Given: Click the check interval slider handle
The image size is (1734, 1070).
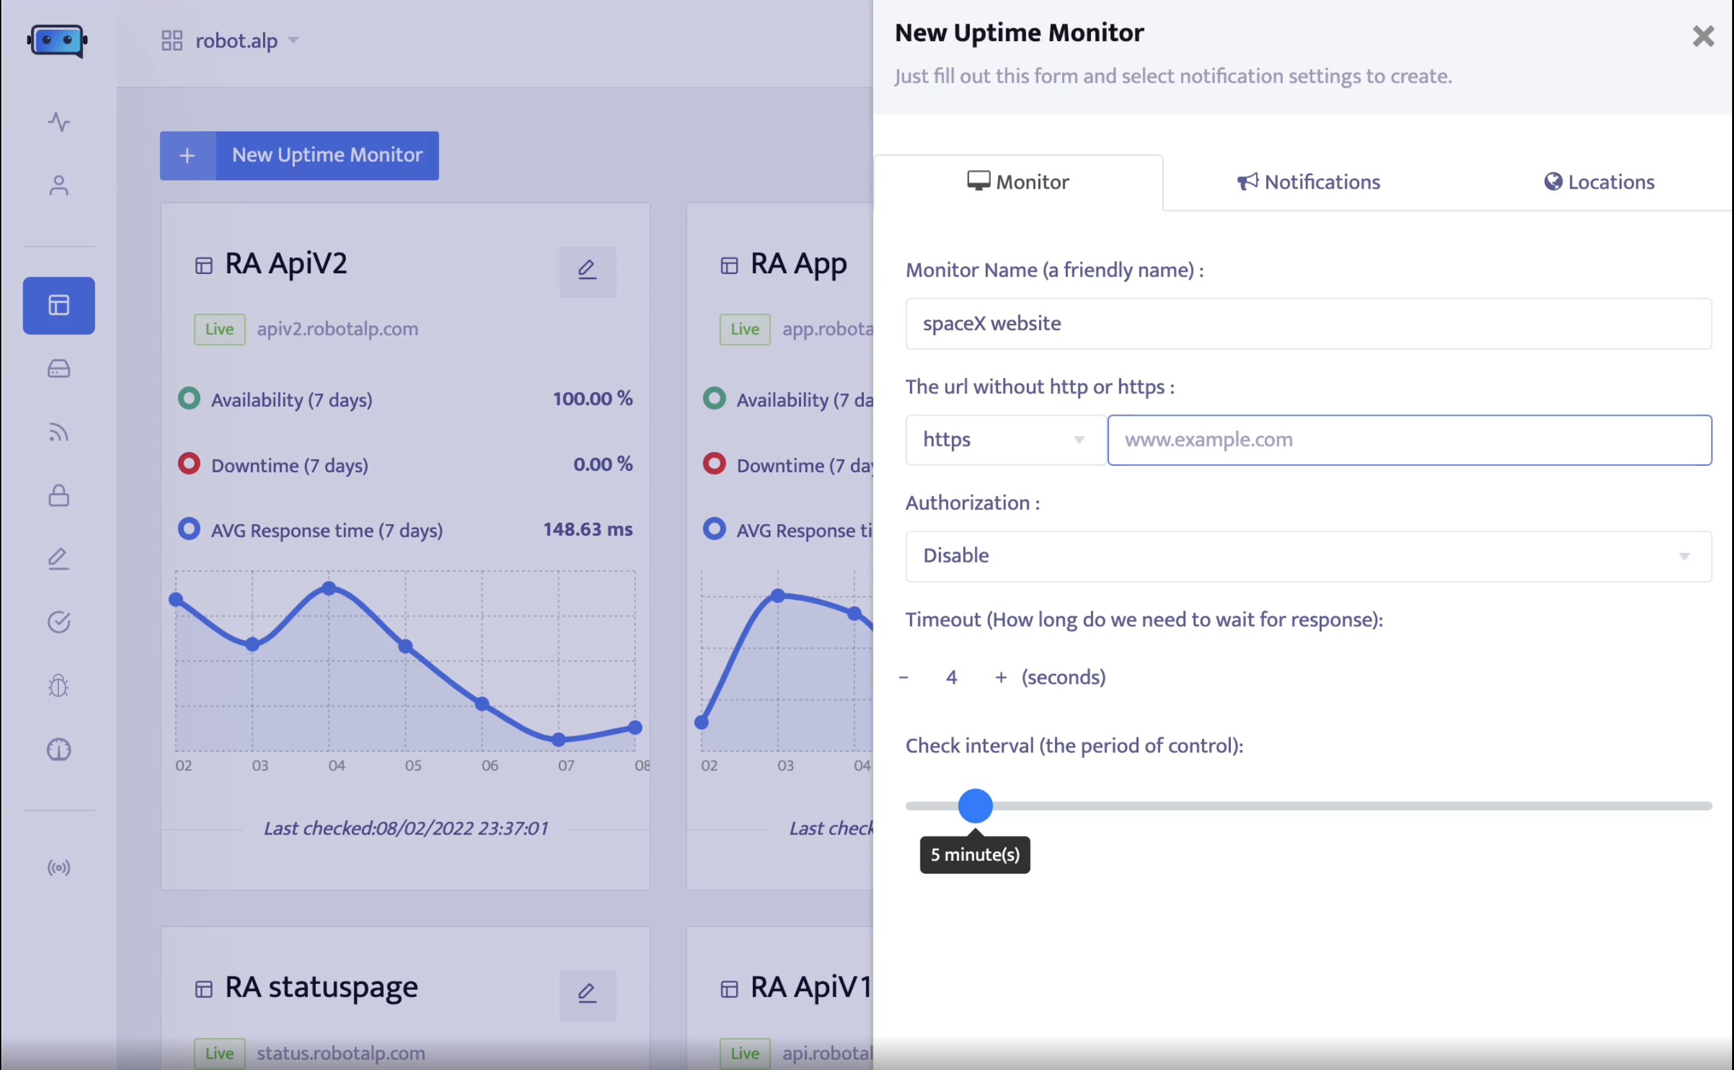Looking at the screenshot, I should click(975, 805).
